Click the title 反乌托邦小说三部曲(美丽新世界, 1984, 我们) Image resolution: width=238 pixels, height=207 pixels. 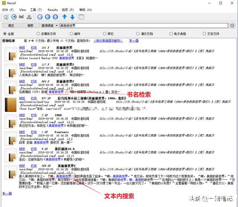pyautogui.click(x=92, y=98)
